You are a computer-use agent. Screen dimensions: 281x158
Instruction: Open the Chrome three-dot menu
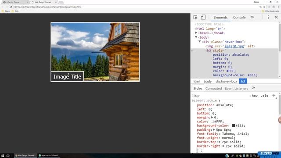coord(278,7)
